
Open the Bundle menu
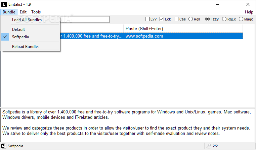[x=9, y=12]
